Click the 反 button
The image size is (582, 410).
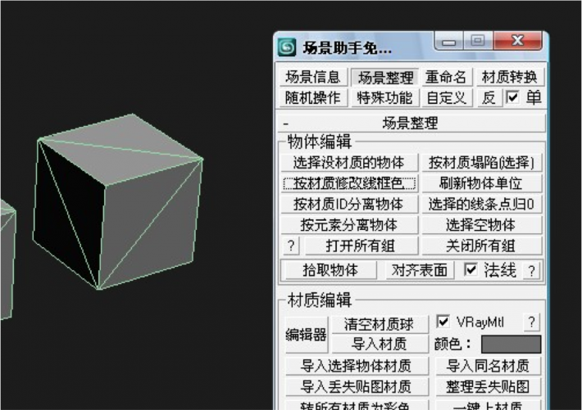click(489, 98)
